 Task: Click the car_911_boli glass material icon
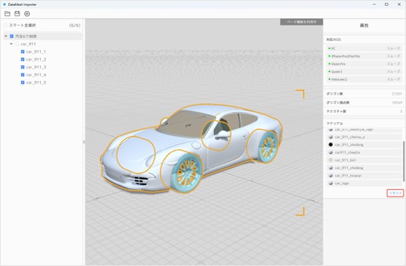pos(331,160)
